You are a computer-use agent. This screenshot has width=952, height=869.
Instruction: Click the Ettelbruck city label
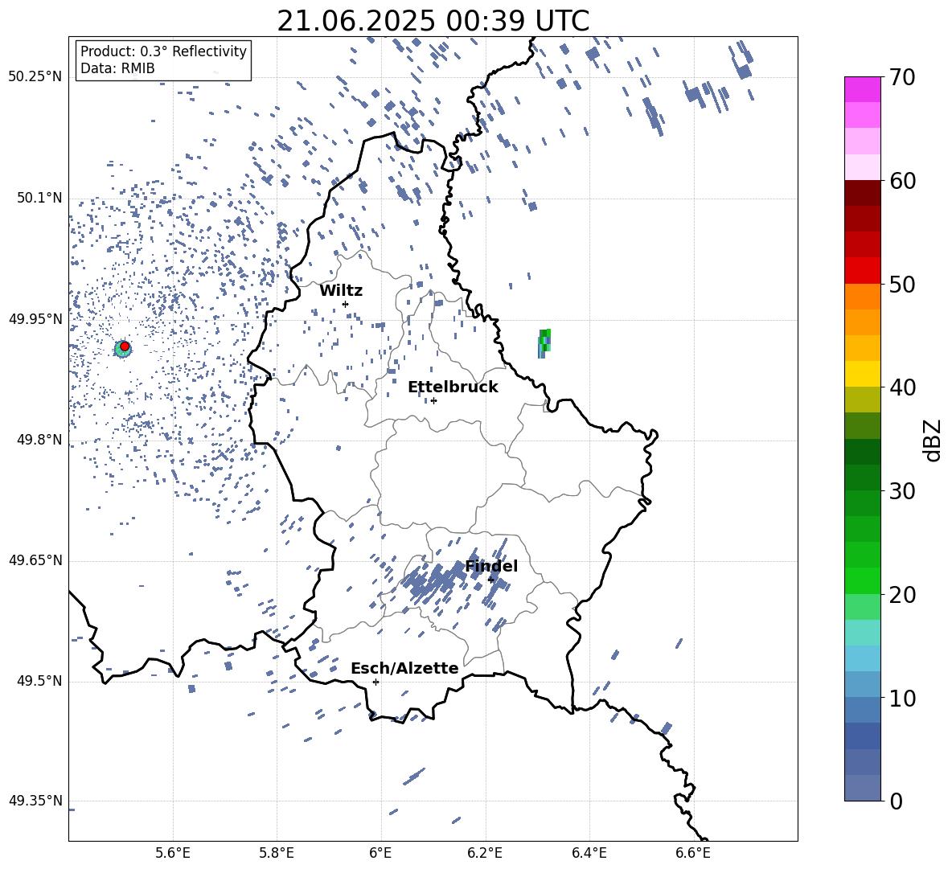click(453, 387)
